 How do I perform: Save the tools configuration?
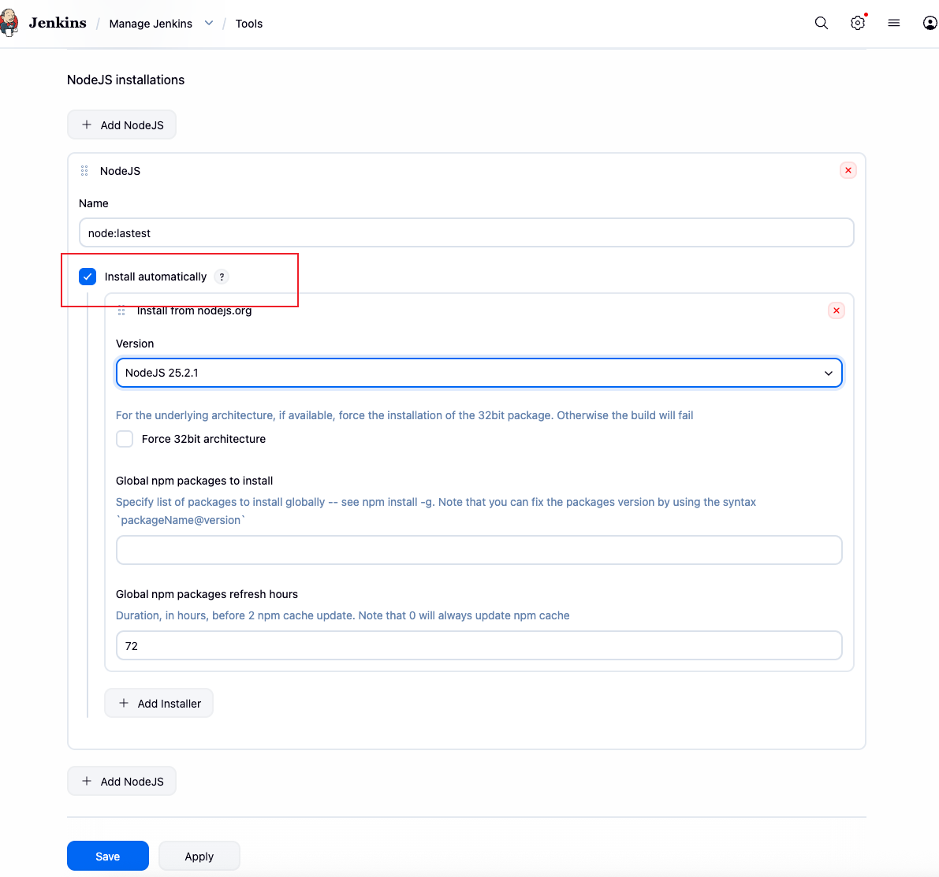[x=108, y=856]
